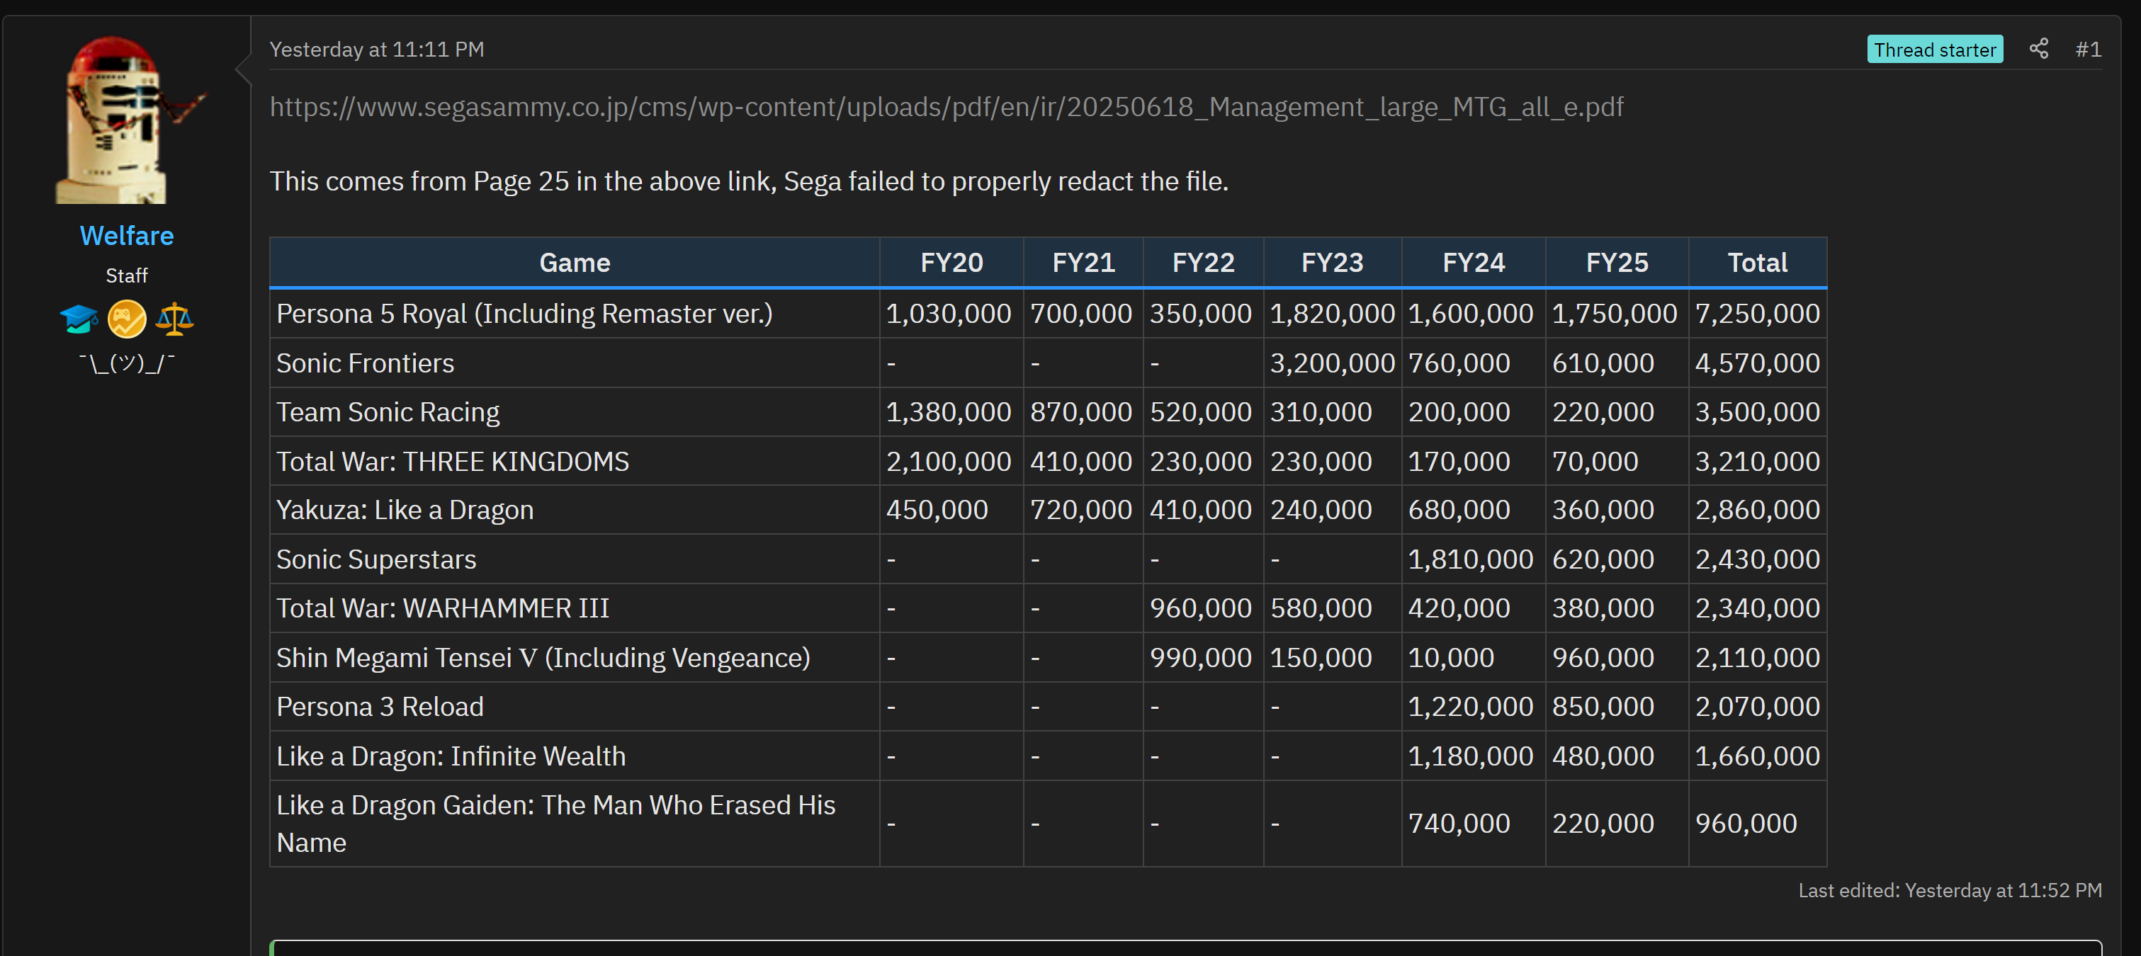This screenshot has width=2141, height=956.
Task: Click Team Sonic Racing FY20 value 1,380,000
Action: (x=949, y=412)
